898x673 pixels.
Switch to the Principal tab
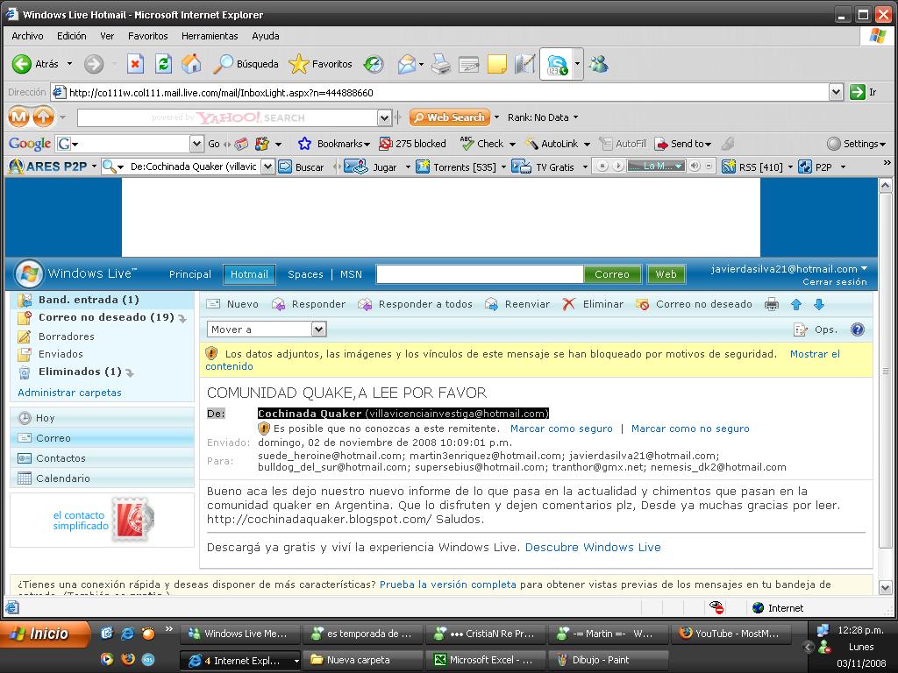click(x=190, y=274)
